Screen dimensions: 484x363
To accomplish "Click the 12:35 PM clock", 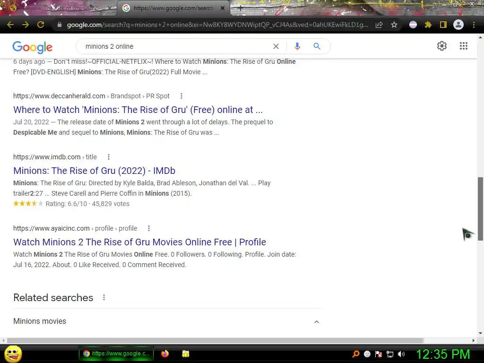I will click(x=443, y=354).
